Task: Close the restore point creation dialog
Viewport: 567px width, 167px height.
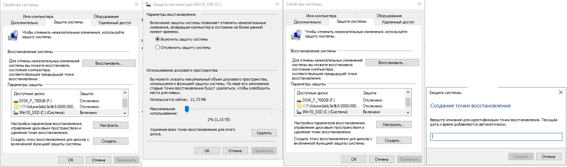Action: [561, 93]
